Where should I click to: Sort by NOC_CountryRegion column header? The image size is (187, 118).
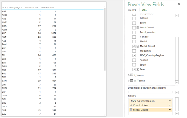pos(12,7)
